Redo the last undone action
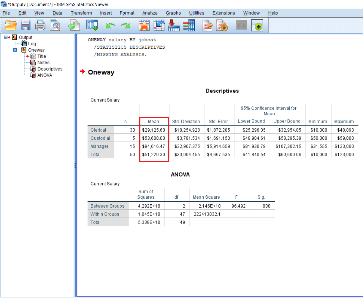This screenshot has width=363, height=298. coord(126,26)
